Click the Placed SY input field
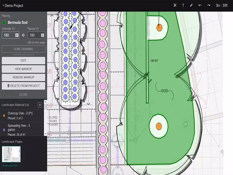 [36, 35]
